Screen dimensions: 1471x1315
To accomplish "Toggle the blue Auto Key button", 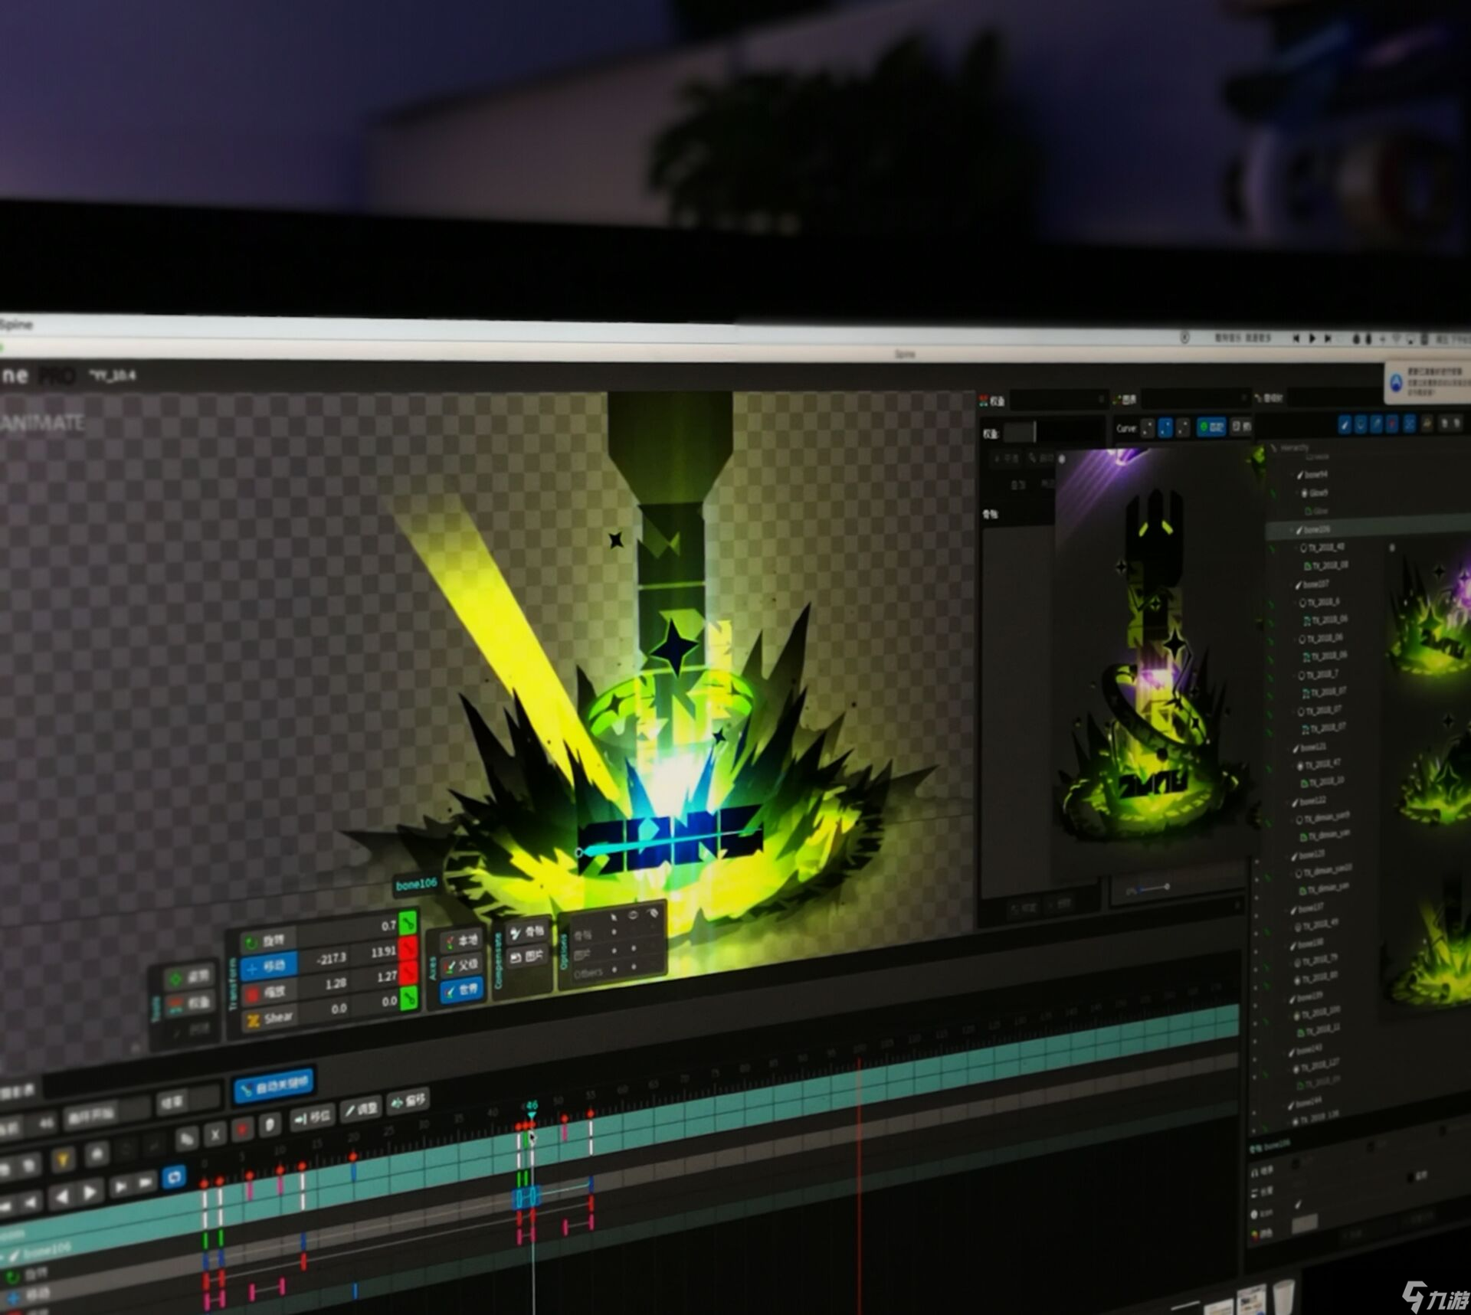I will (274, 1085).
